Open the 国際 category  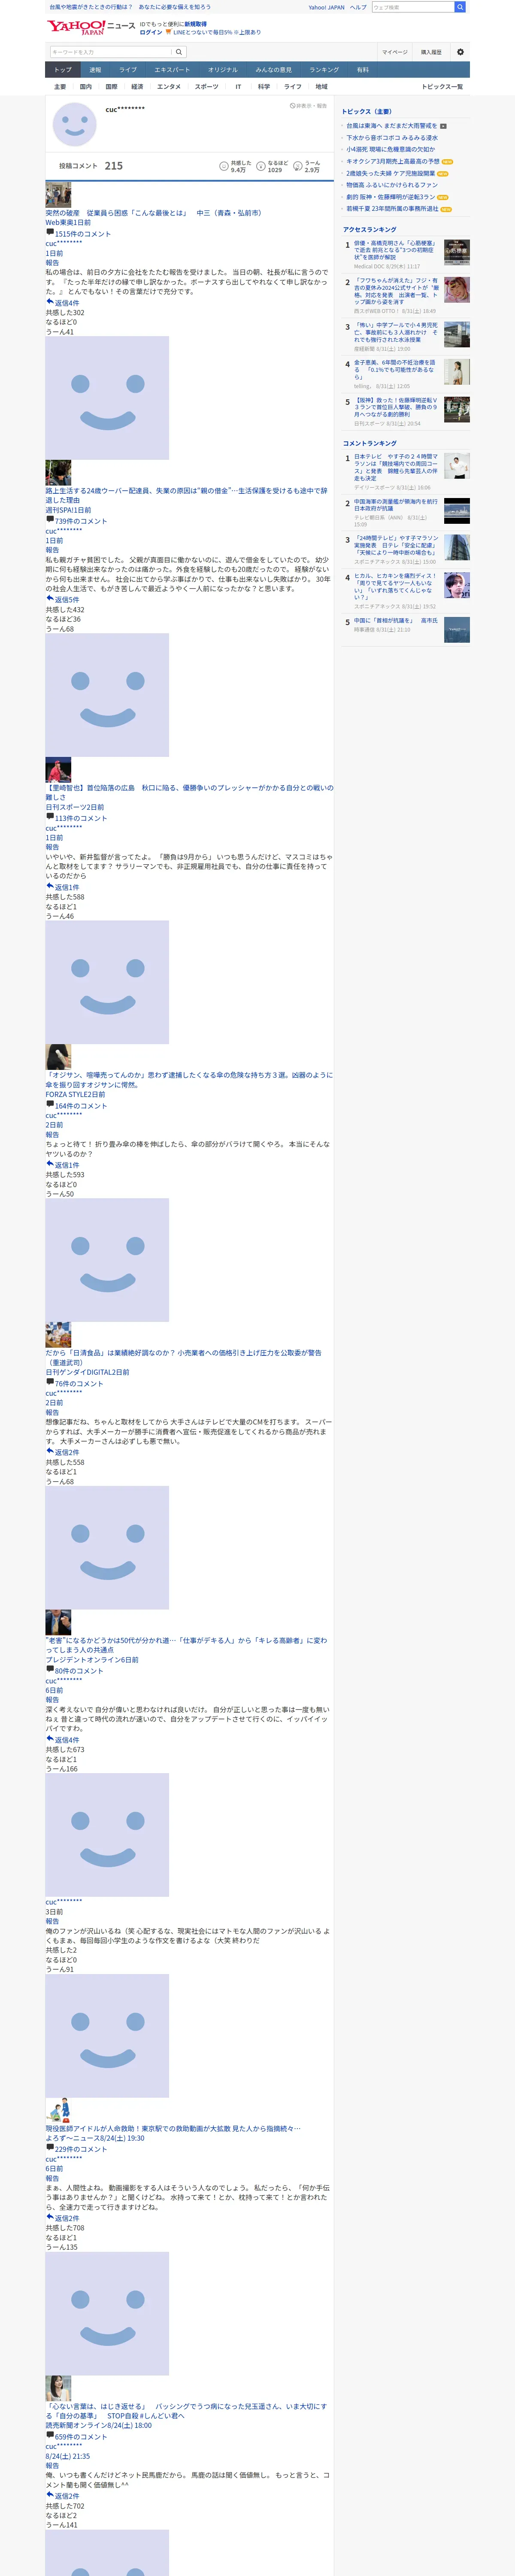pyautogui.click(x=111, y=87)
